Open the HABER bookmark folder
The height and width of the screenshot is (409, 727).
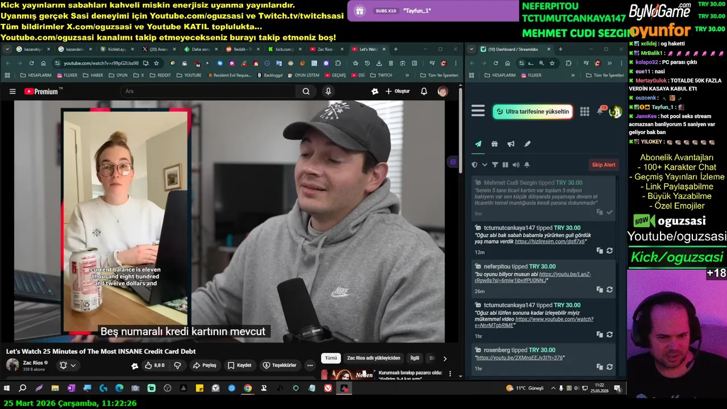point(93,75)
